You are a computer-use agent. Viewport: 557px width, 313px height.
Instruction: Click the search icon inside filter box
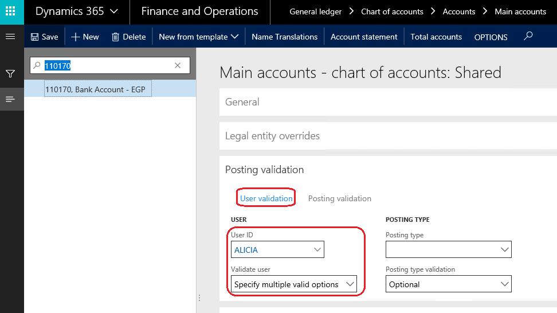[37, 65]
